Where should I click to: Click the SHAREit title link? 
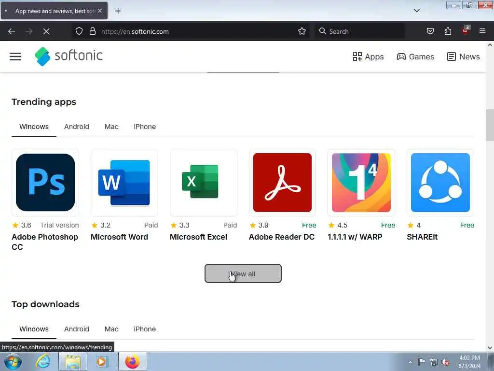tap(422, 237)
